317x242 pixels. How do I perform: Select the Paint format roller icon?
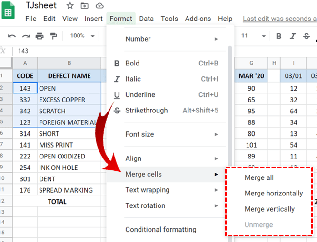pos(53,36)
